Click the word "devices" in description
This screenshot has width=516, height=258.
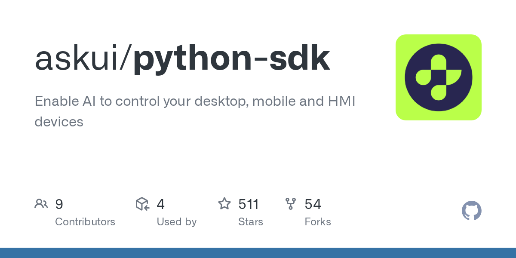(x=59, y=122)
